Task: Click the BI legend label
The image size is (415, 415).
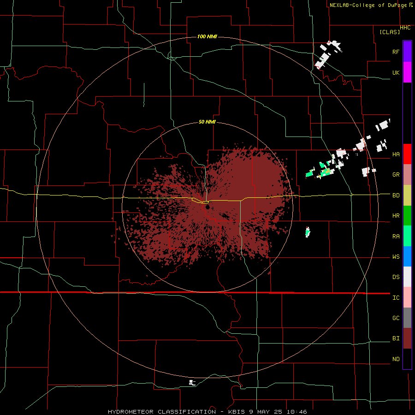Action: pyautogui.click(x=396, y=338)
